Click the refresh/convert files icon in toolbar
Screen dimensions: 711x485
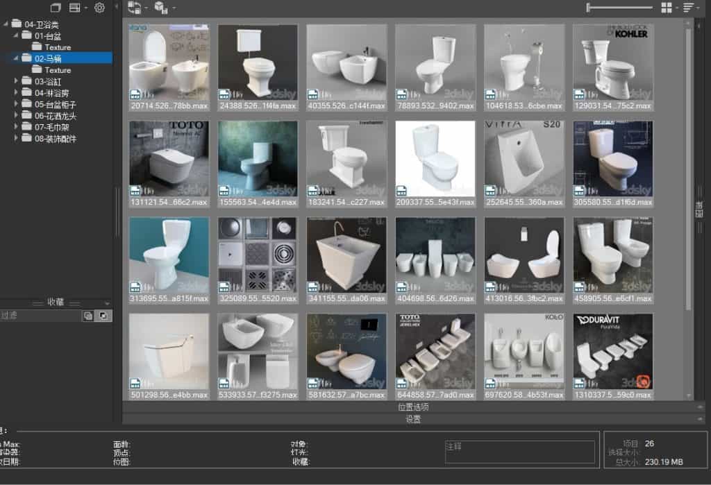[134, 7]
